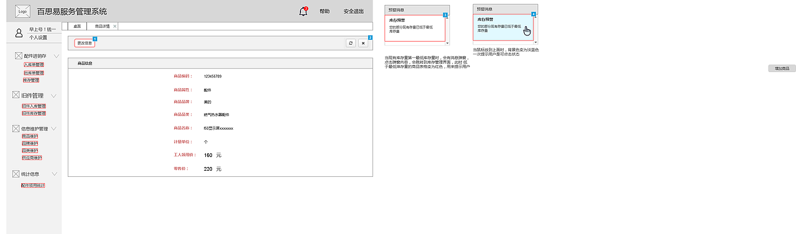The image size is (796, 234).
Task: Open the 帮助 menu
Action: click(x=325, y=11)
